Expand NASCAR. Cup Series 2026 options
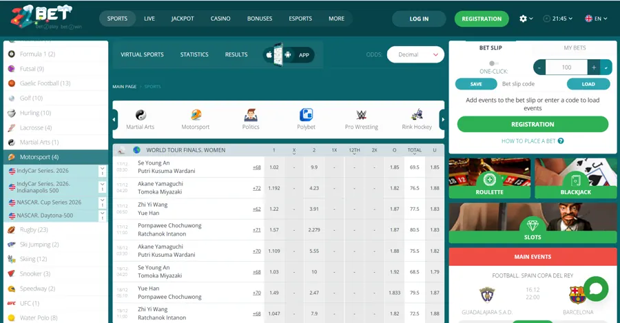 (103, 202)
